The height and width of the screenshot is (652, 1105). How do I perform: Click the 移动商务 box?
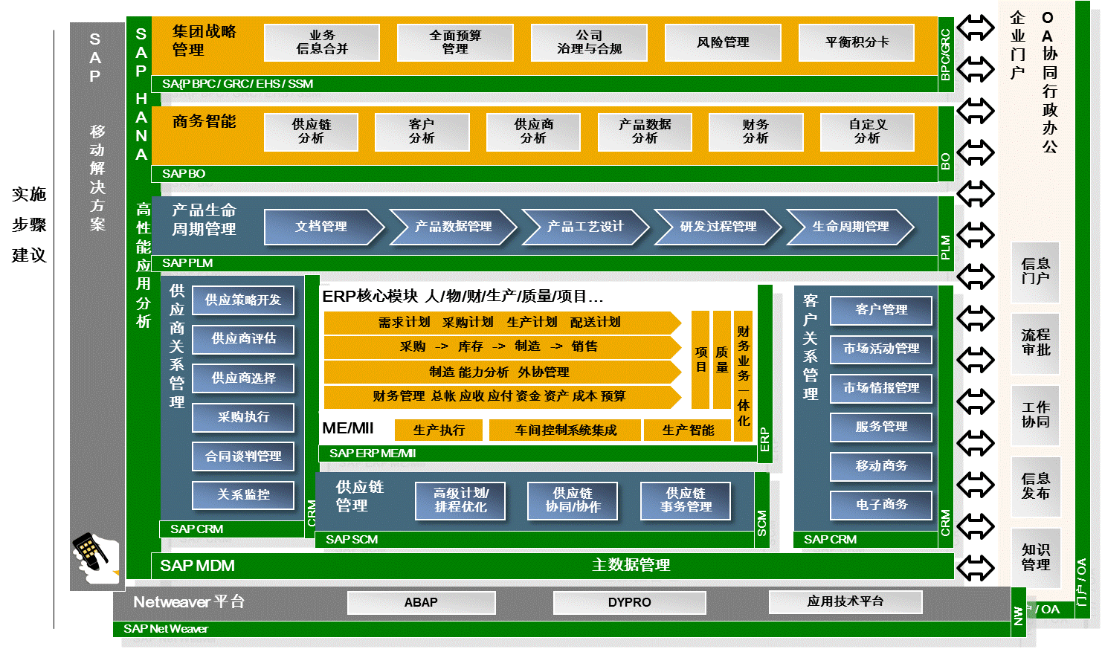point(881,466)
